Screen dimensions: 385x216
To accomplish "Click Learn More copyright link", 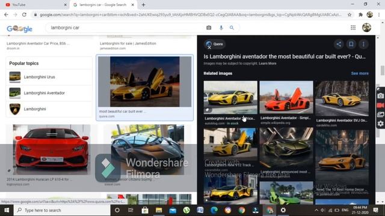I will pyautogui.click(x=267, y=64).
